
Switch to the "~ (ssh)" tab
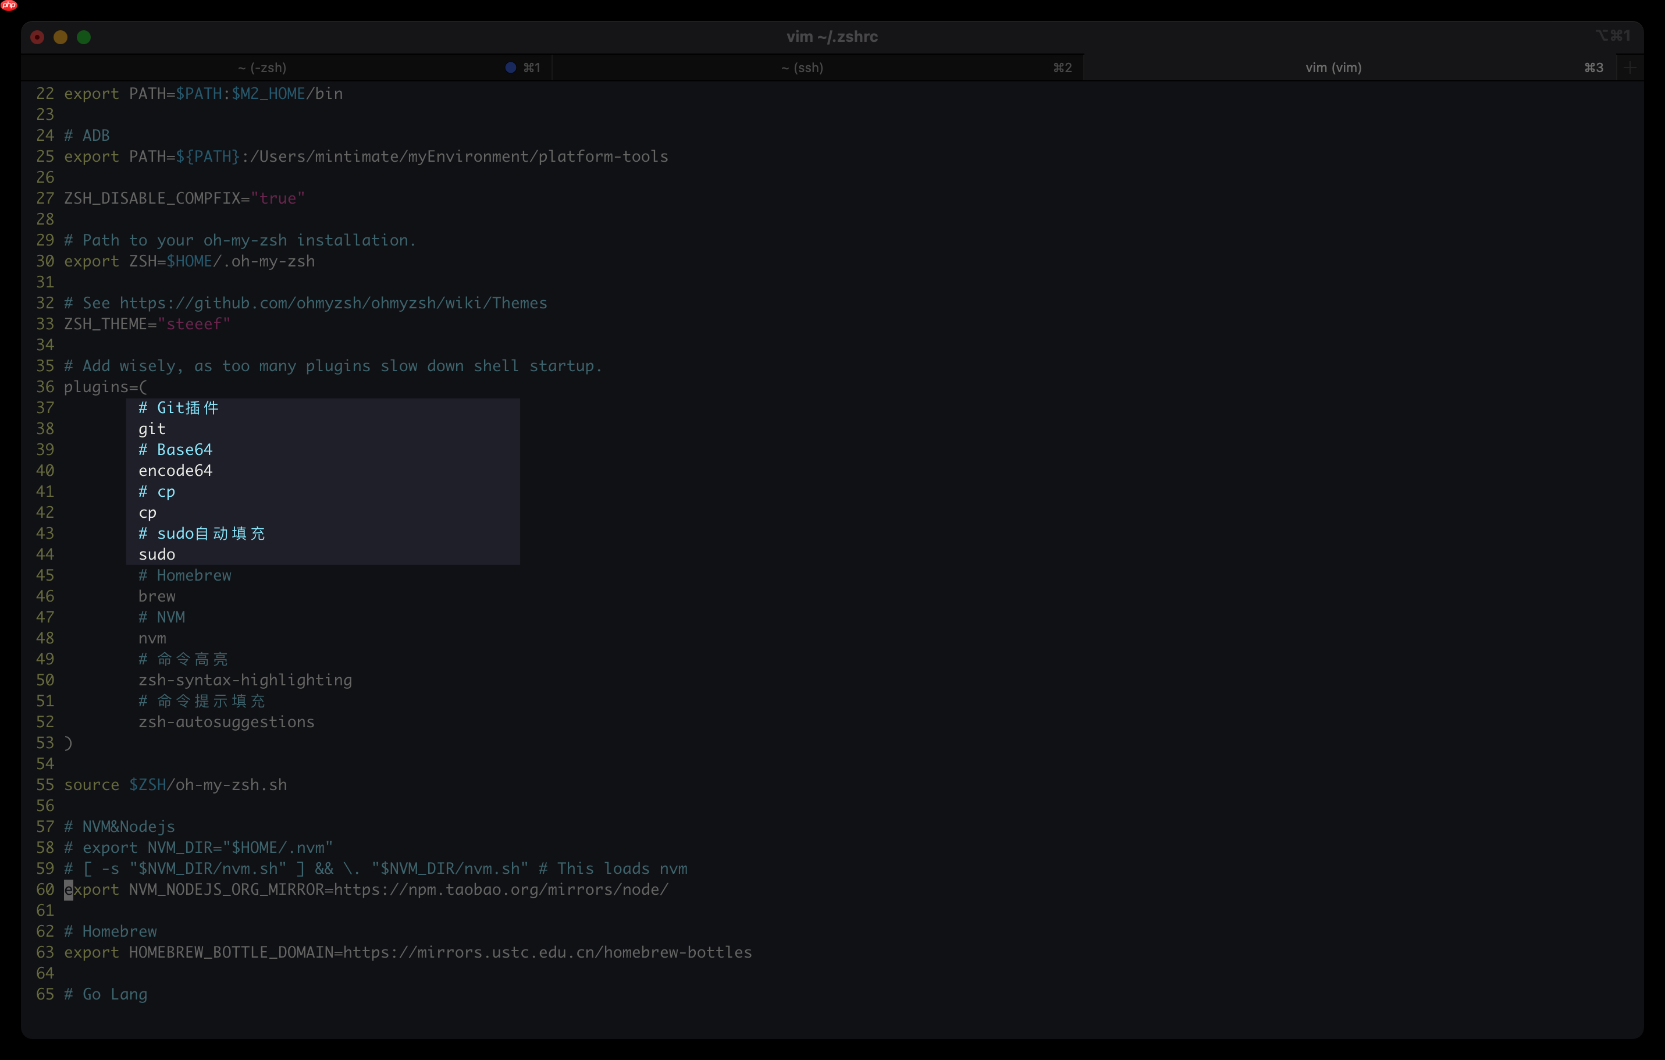(802, 67)
